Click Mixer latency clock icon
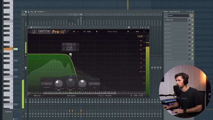Viewport: 213px width, 120px height. [191, 16]
